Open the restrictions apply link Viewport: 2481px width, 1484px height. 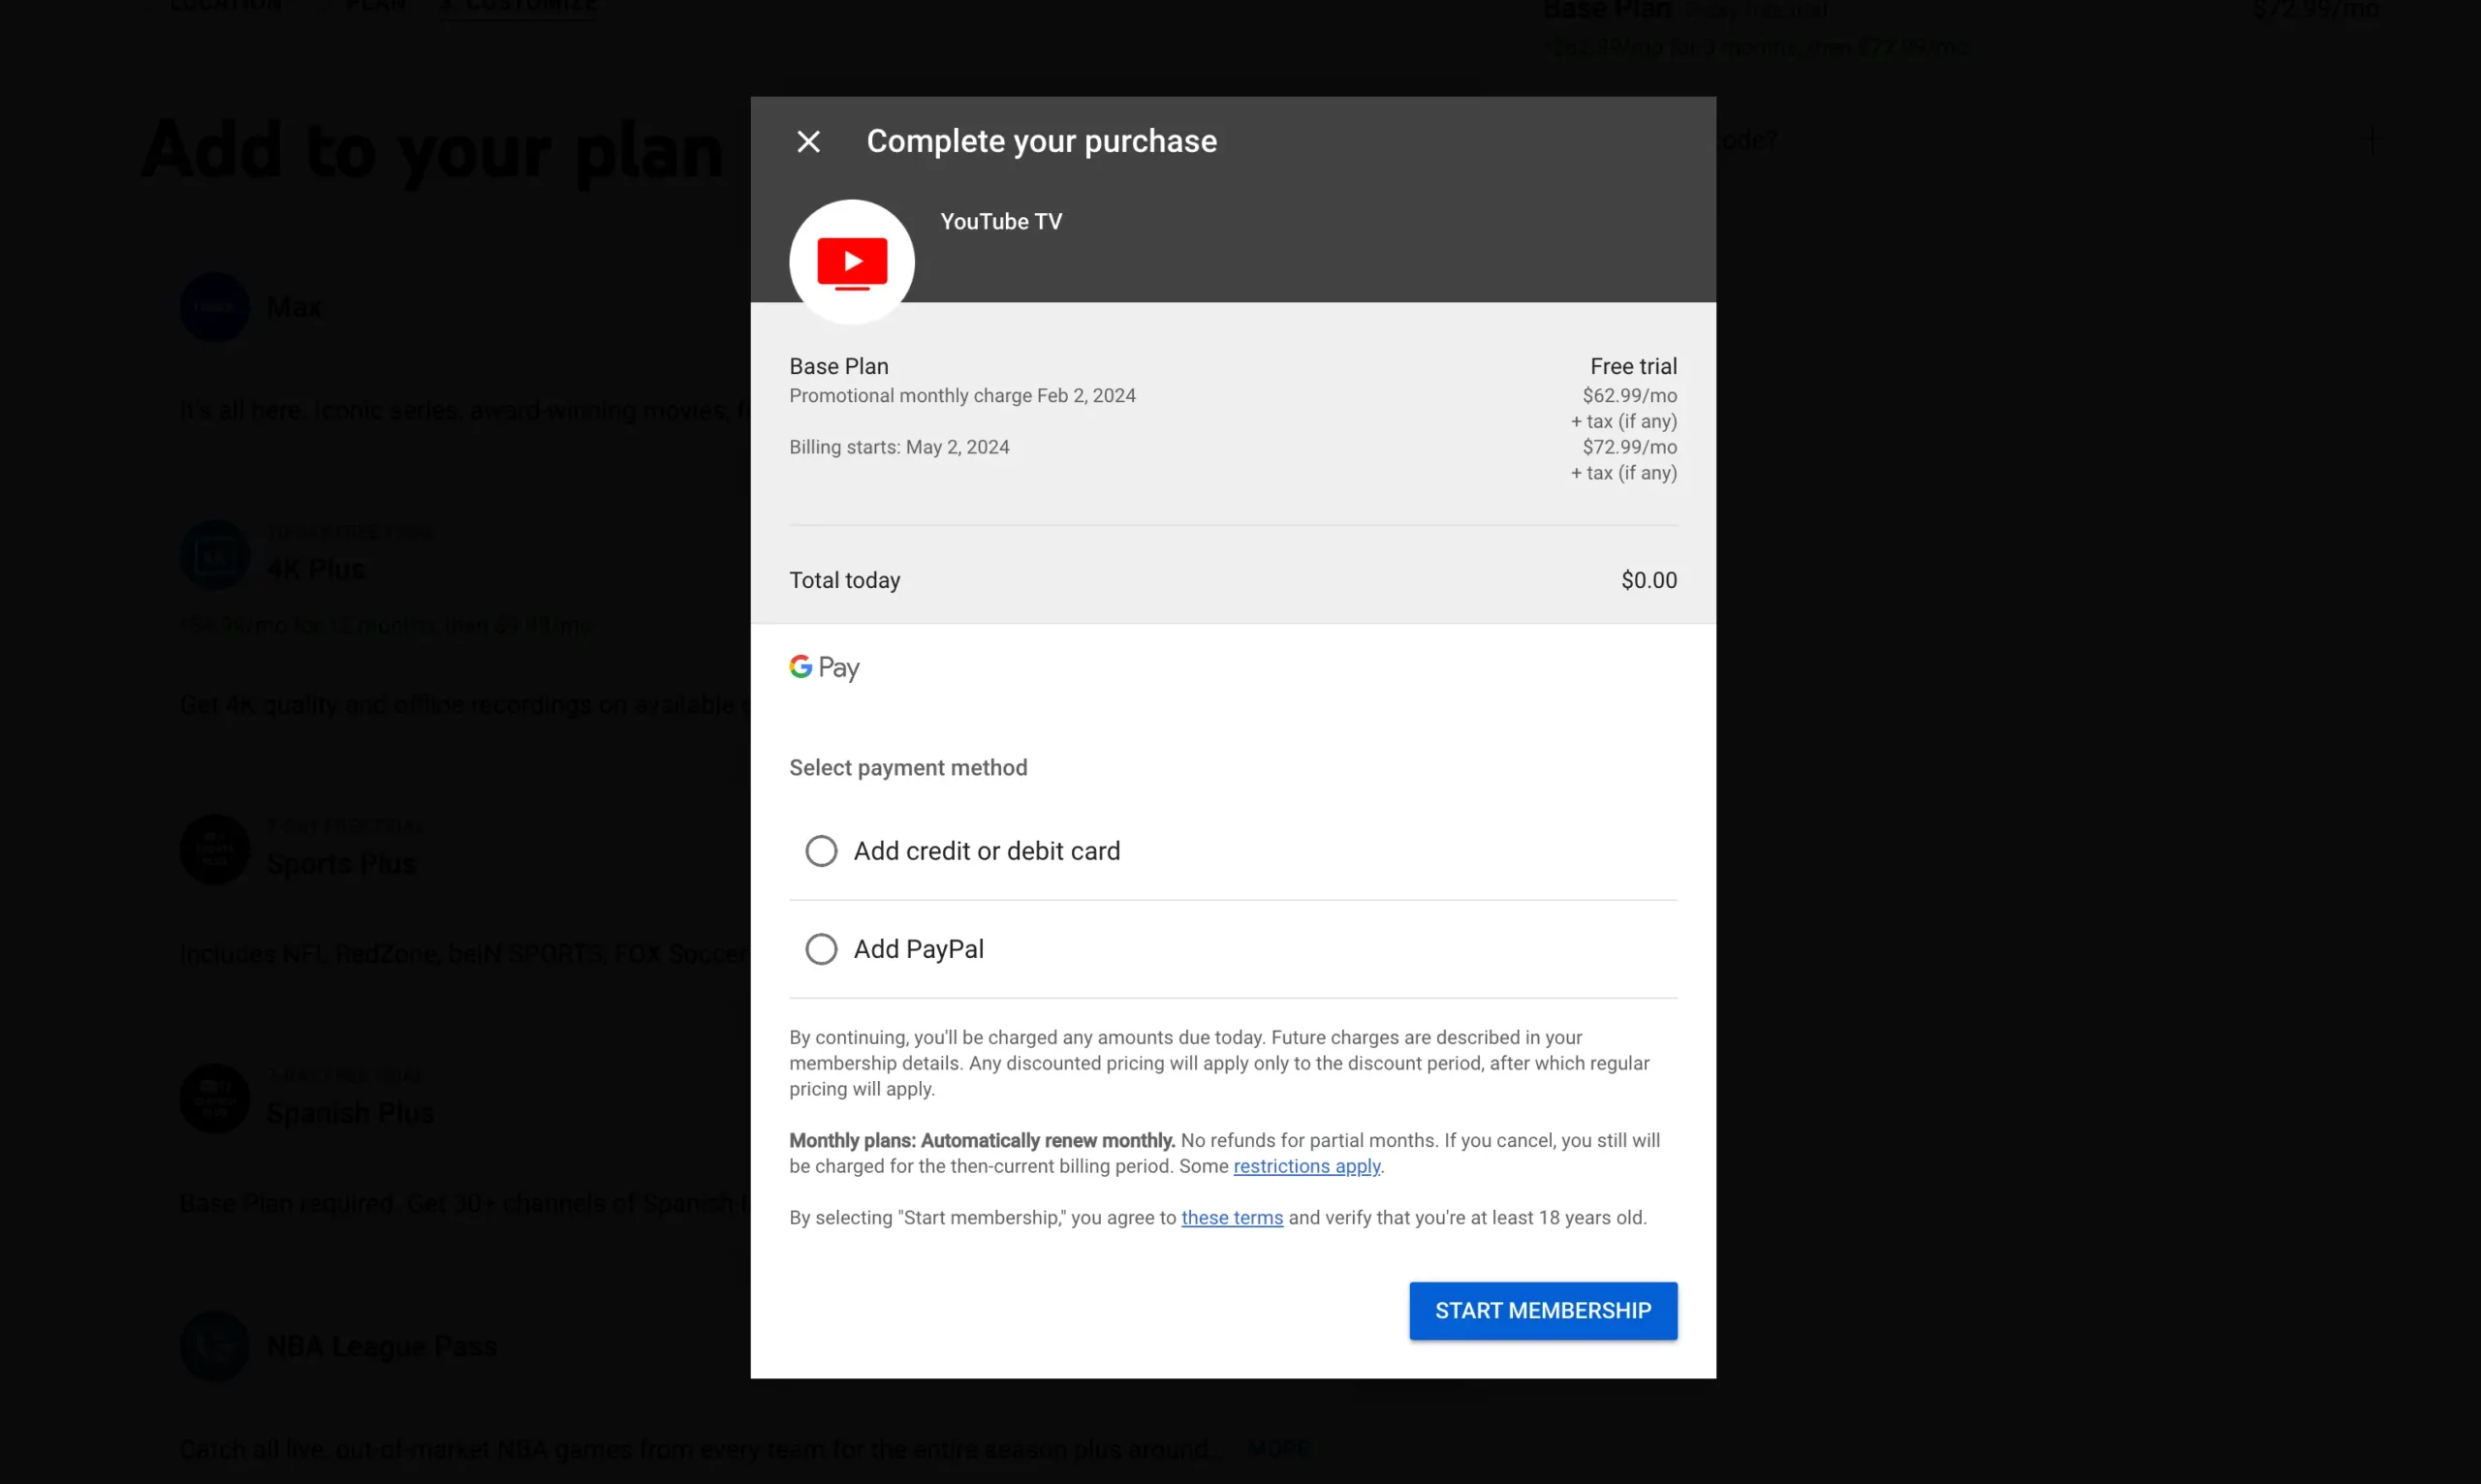(1307, 1166)
